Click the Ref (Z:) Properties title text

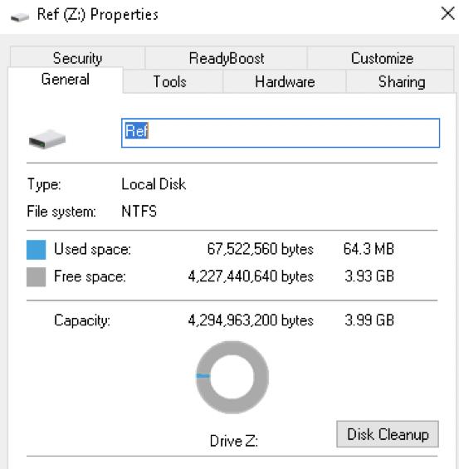(98, 15)
